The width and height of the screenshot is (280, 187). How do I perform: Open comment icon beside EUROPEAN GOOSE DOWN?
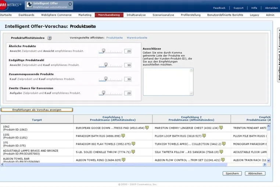pos(147,128)
